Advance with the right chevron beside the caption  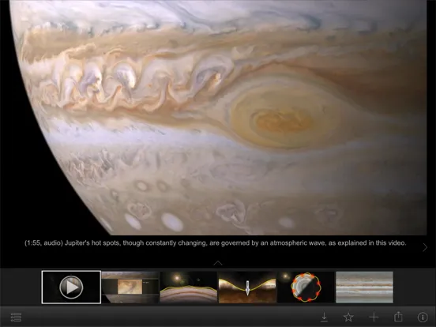(425, 247)
